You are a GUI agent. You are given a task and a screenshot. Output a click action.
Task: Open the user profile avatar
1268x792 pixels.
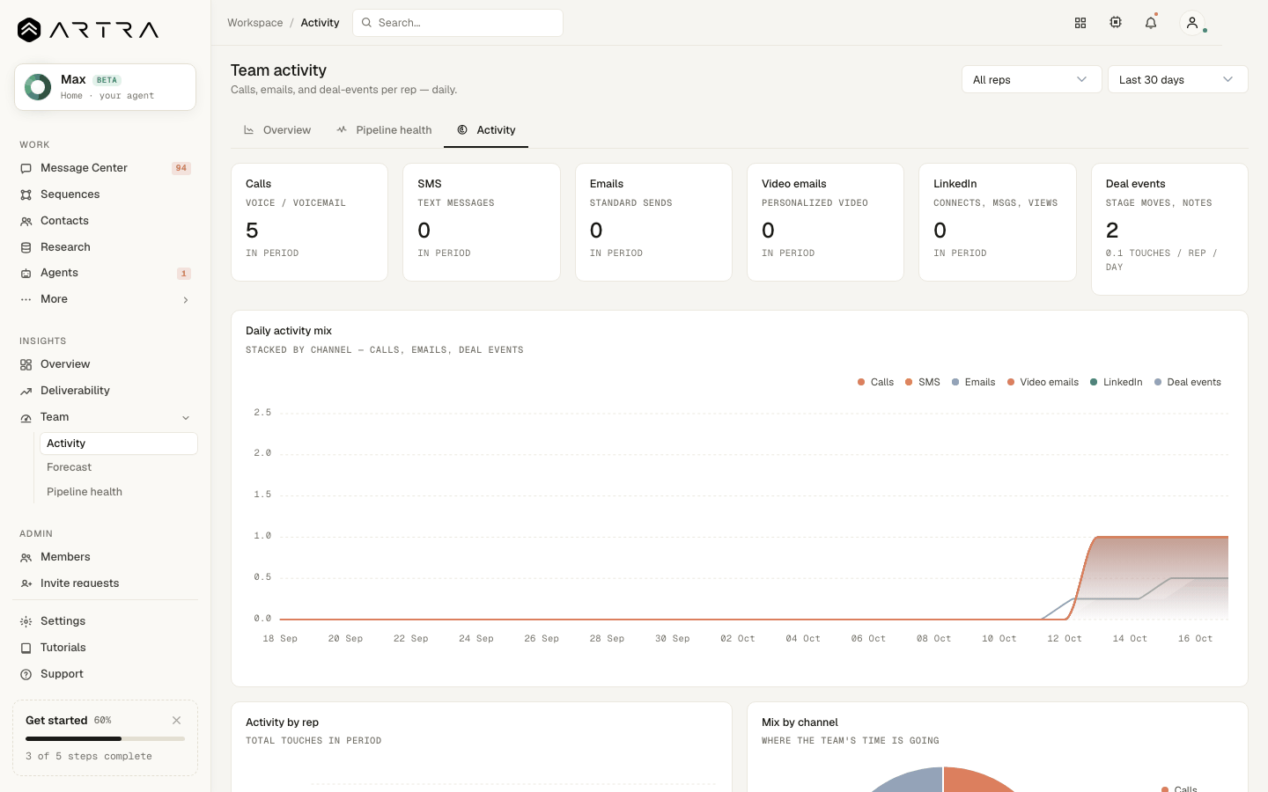pyautogui.click(x=1192, y=23)
